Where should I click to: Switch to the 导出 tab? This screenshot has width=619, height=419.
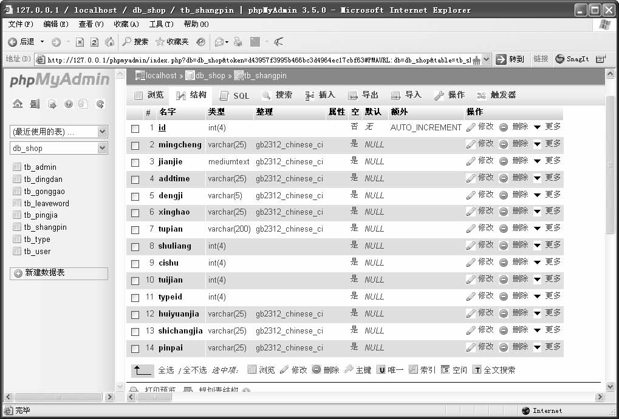tap(363, 95)
